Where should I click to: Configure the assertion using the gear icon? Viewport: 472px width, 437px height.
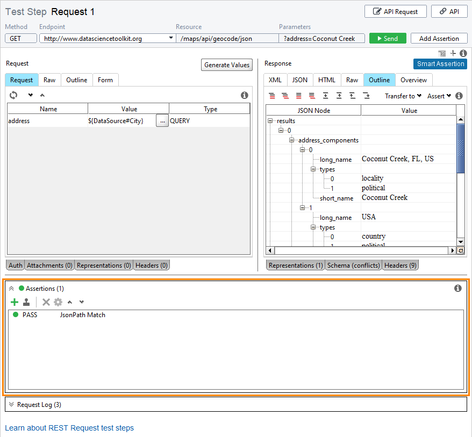(58, 302)
